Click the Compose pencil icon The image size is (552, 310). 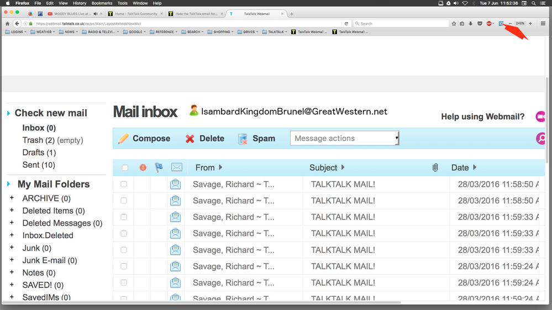(123, 138)
